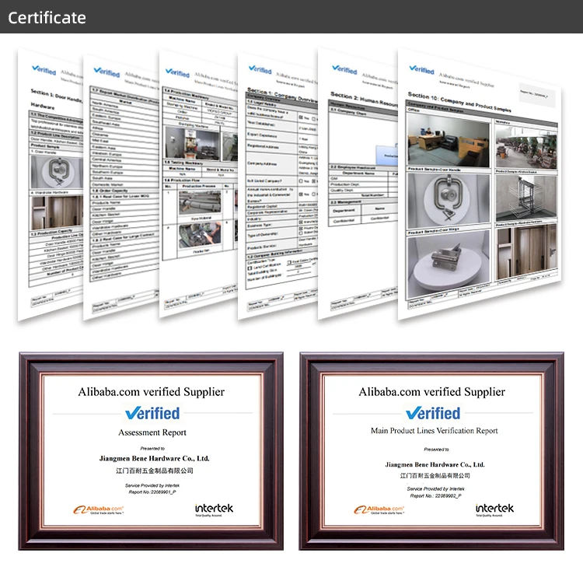The width and height of the screenshot is (583, 574).
Task: Click the company chart box on Human Resource page
Action: coord(363,138)
